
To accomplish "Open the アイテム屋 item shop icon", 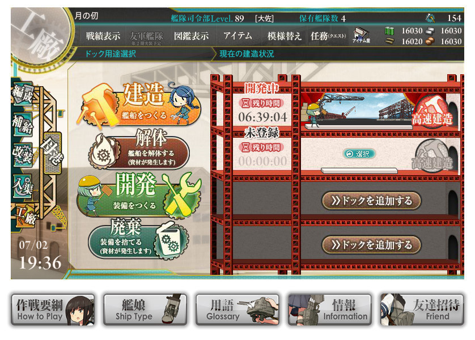I will click(361, 36).
